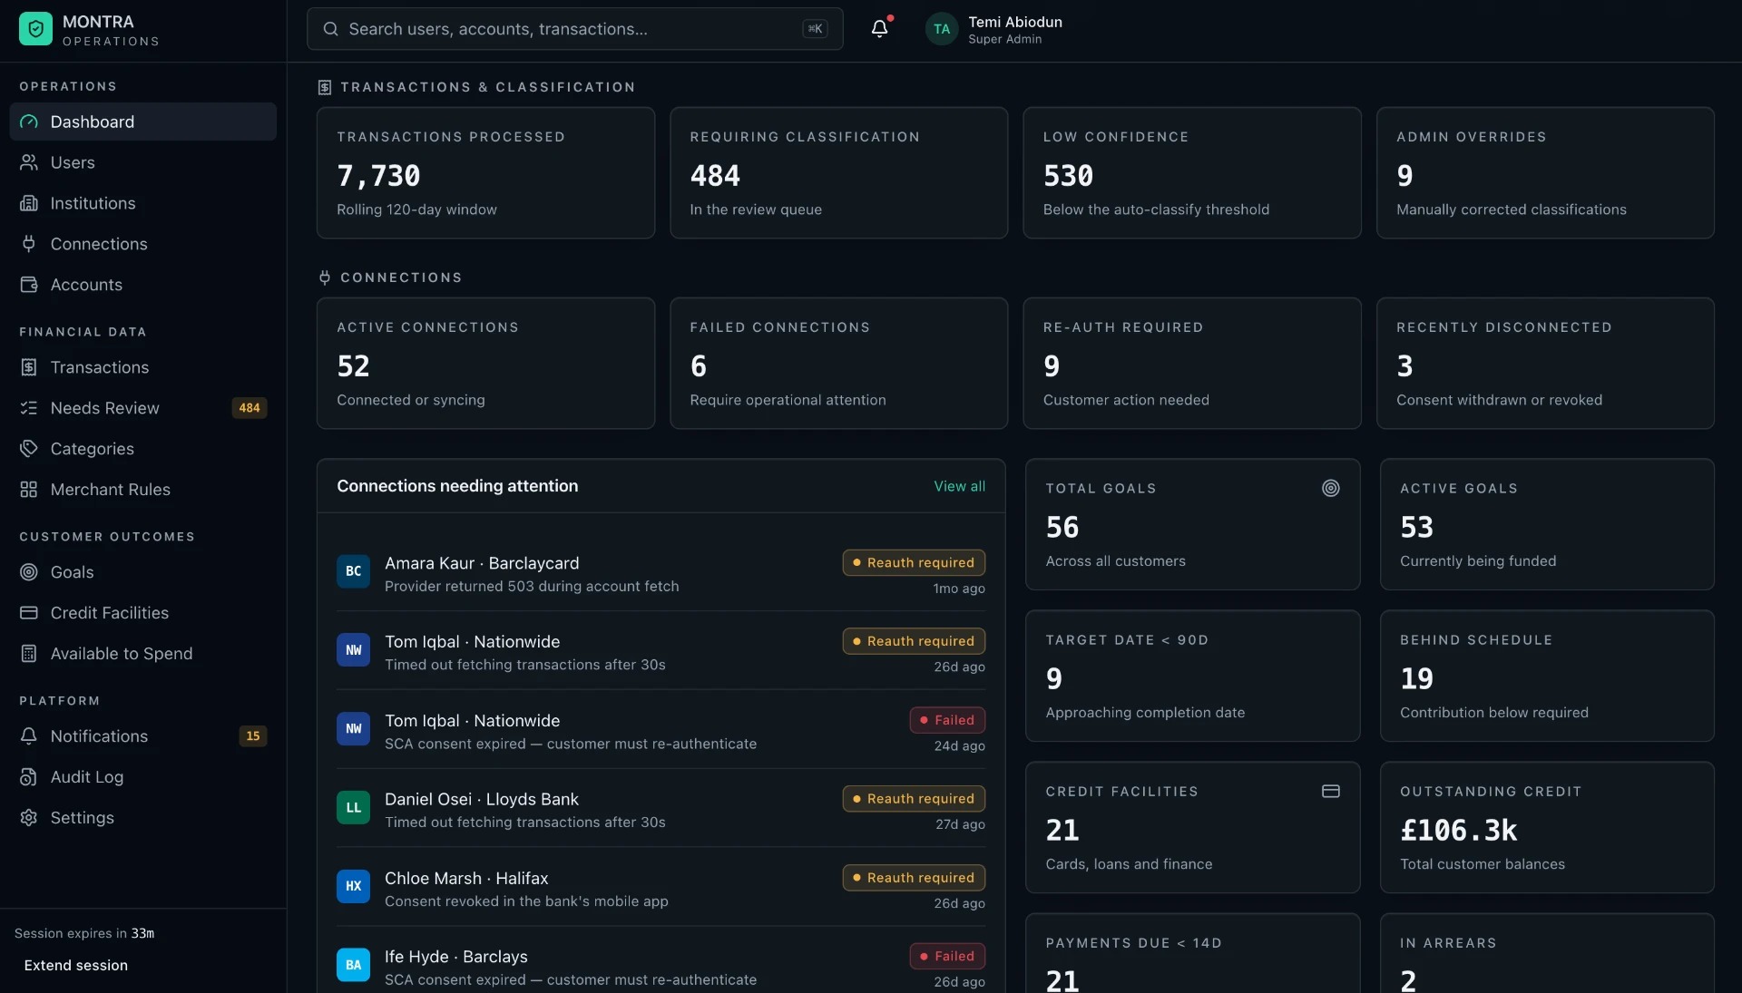Image resolution: width=1742 pixels, height=993 pixels.
Task: Click the Categories tag icon in sidebar
Action: point(29,449)
